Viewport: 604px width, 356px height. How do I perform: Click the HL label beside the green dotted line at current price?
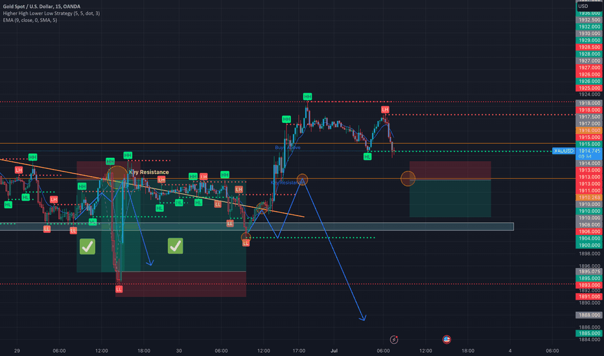pyautogui.click(x=367, y=157)
